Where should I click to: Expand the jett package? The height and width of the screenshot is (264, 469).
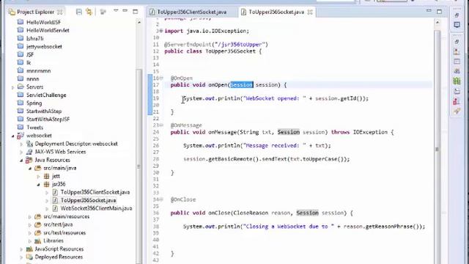[38, 176]
